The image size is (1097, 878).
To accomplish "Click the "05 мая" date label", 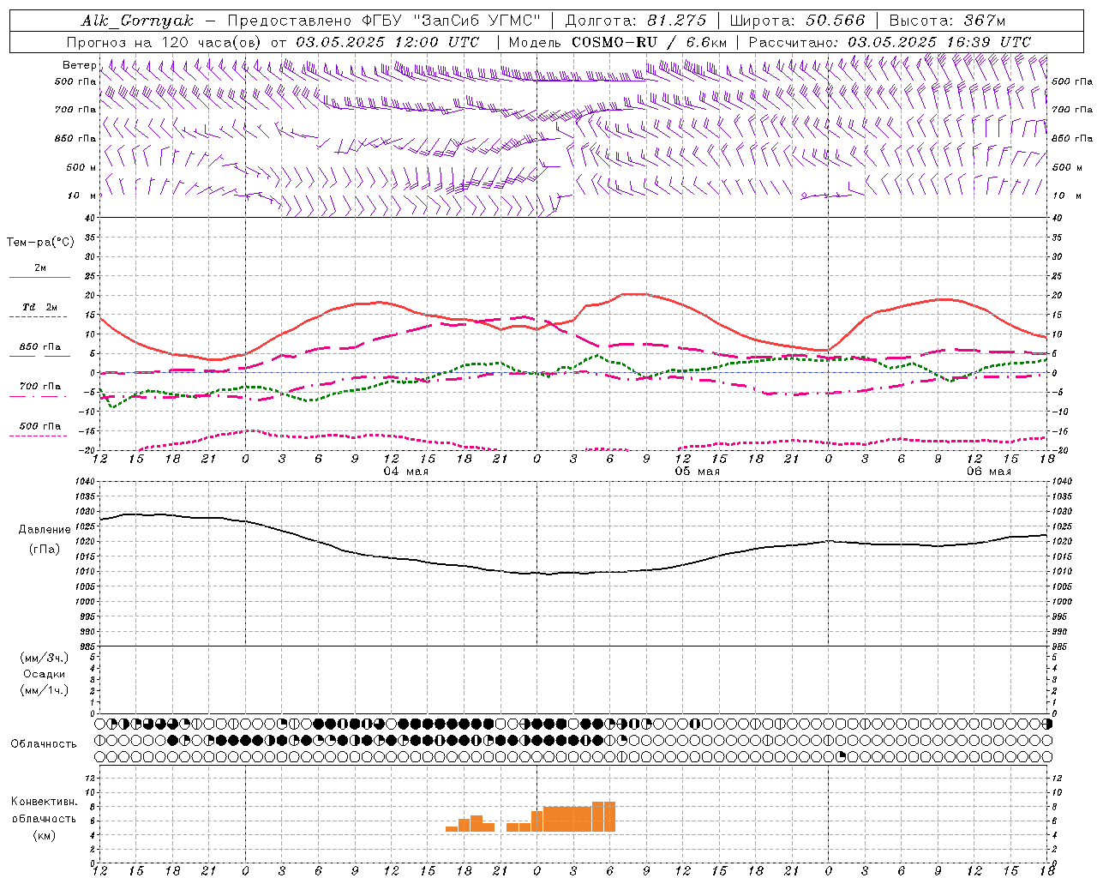I will click(x=698, y=471).
